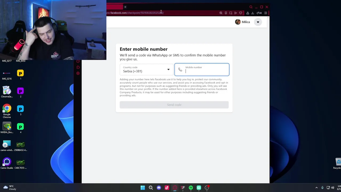Click the snapshot capture icon in address bar

pos(231,13)
